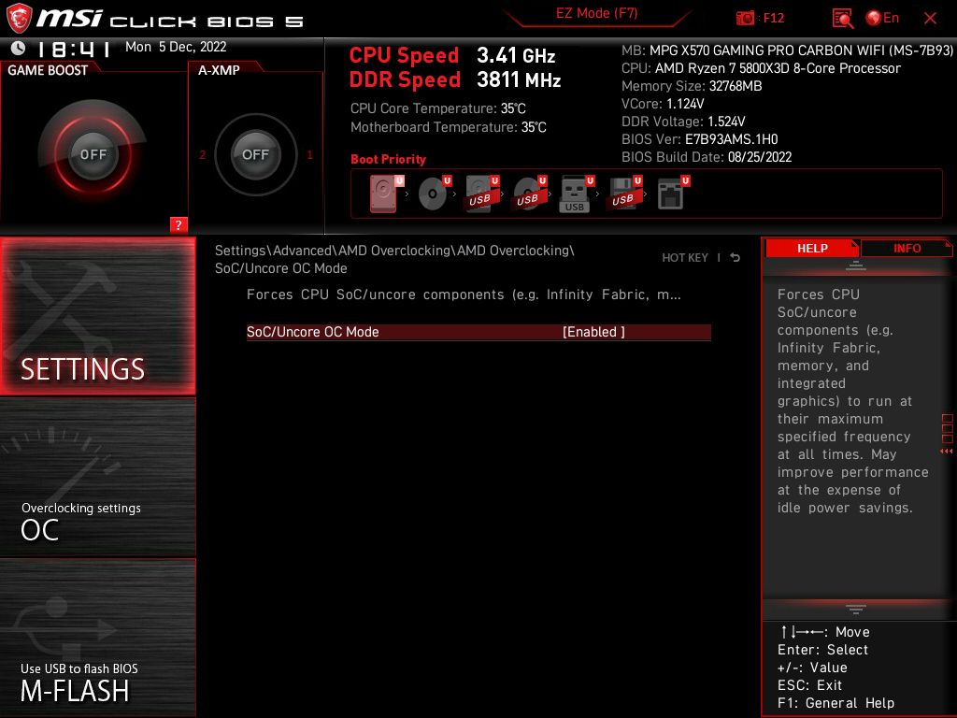Change language via the En globe icon
This screenshot has height=718, width=957.
click(x=882, y=19)
